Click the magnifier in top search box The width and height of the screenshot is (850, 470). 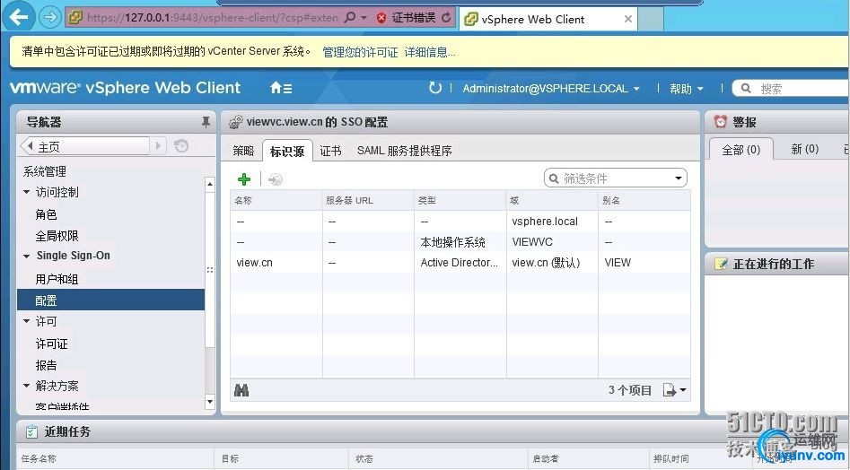(746, 88)
